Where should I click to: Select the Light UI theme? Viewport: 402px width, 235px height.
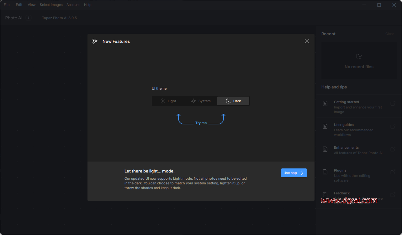coord(168,101)
